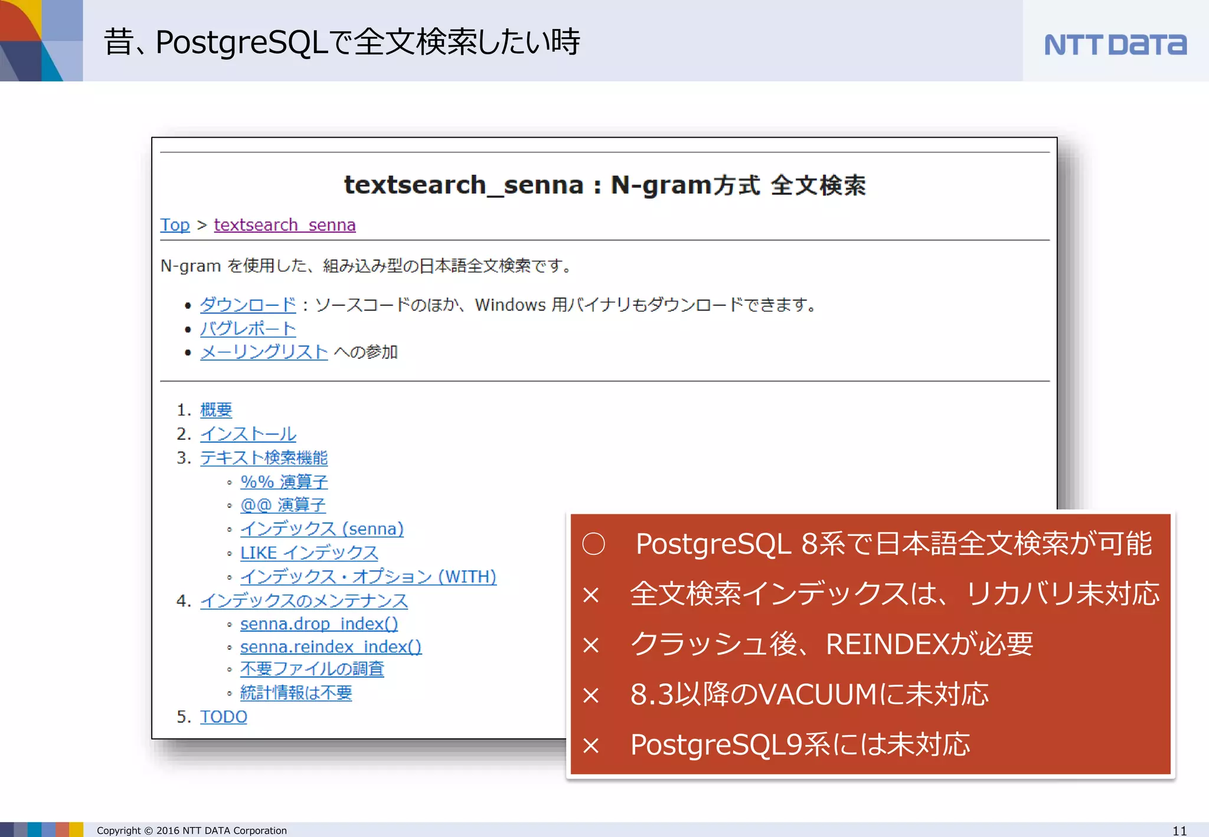
Task: Click the text 8.3以降のVACUUMに未対応
Action: (809, 694)
